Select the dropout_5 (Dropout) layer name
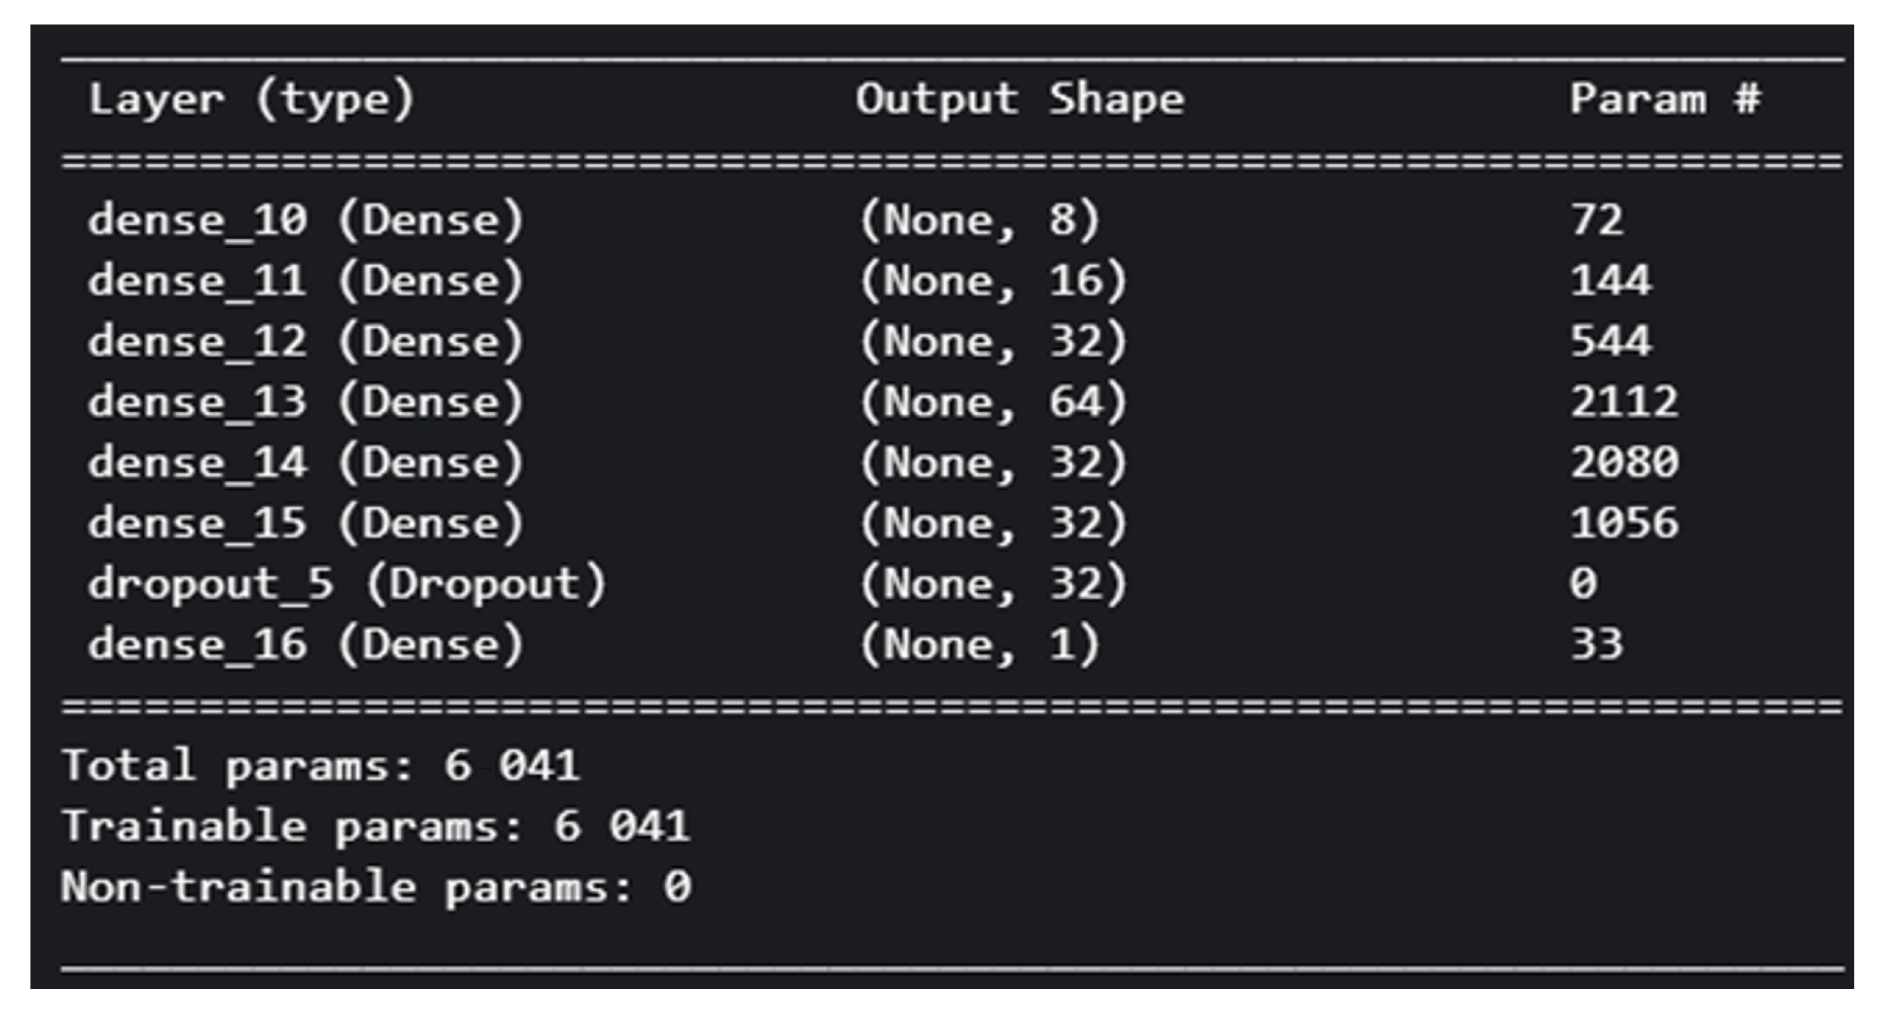The image size is (1878, 1012). click(x=347, y=584)
